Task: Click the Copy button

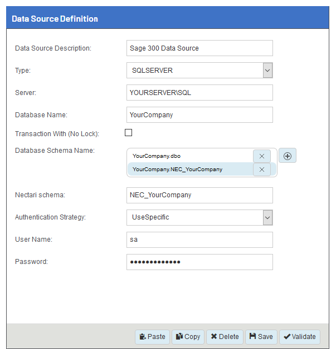Action: click(x=187, y=336)
